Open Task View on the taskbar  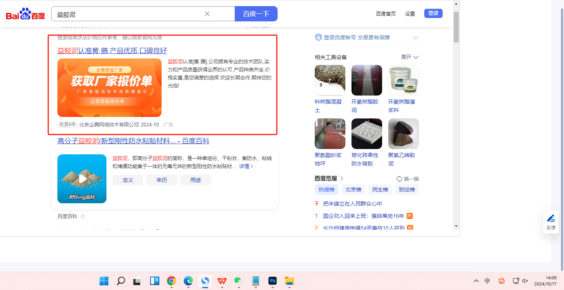[138, 281]
